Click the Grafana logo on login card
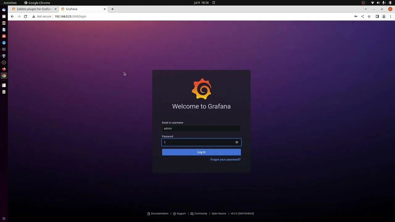 coord(202,89)
